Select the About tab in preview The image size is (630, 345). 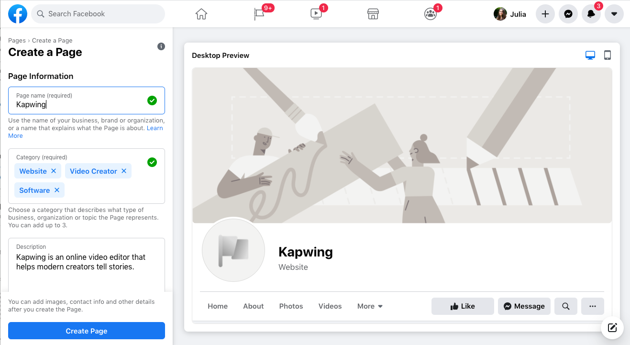[x=254, y=306]
